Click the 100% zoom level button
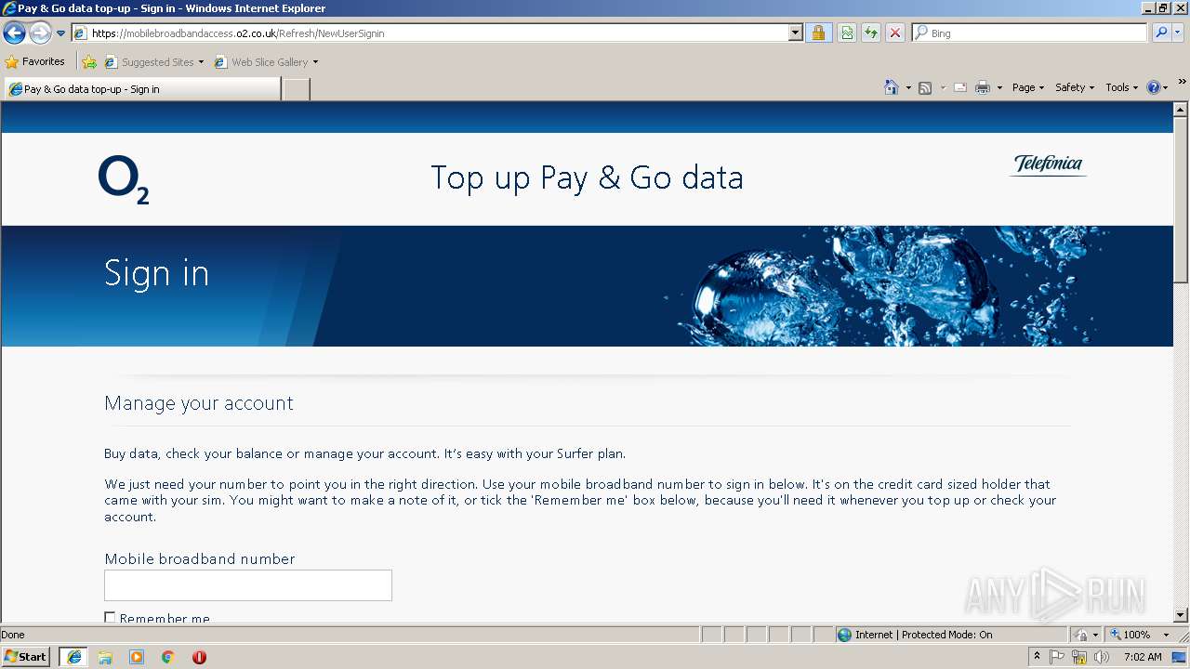Screen dimensions: 1190x669 (1130, 635)
